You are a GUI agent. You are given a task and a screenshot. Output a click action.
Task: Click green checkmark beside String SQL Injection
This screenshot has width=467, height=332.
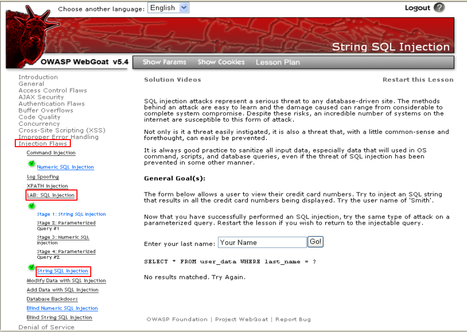(x=32, y=267)
